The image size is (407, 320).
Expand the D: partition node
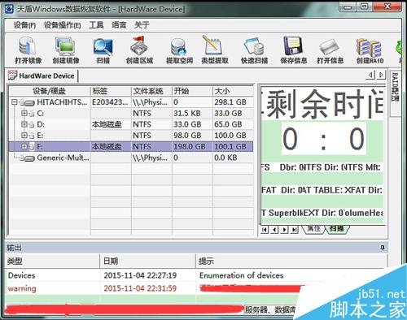click(x=24, y=124)
